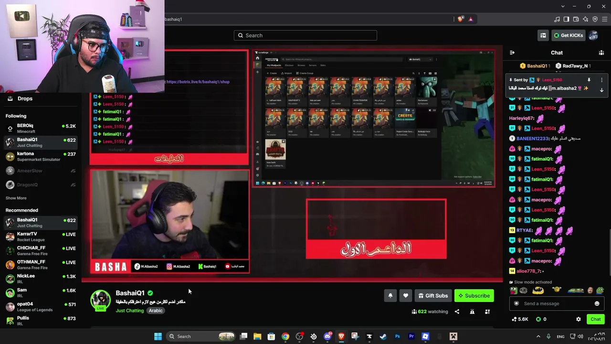Image resolution: width=611 pixels, height=344 pixels.
Task: Open the emote picker smiley
Action: coord(597,303)
